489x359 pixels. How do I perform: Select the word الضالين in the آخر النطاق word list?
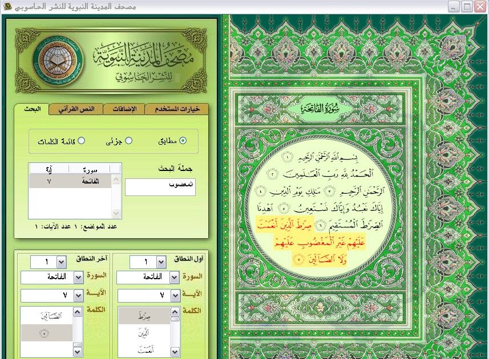47,316
